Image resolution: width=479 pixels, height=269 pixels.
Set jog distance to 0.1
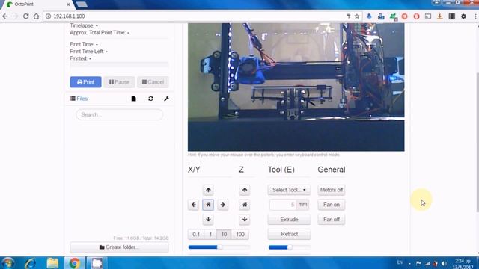pyautogui.click(x=196, y=234)
